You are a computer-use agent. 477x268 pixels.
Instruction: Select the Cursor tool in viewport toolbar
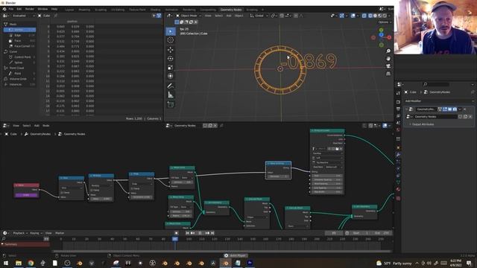tap(171, 40)
